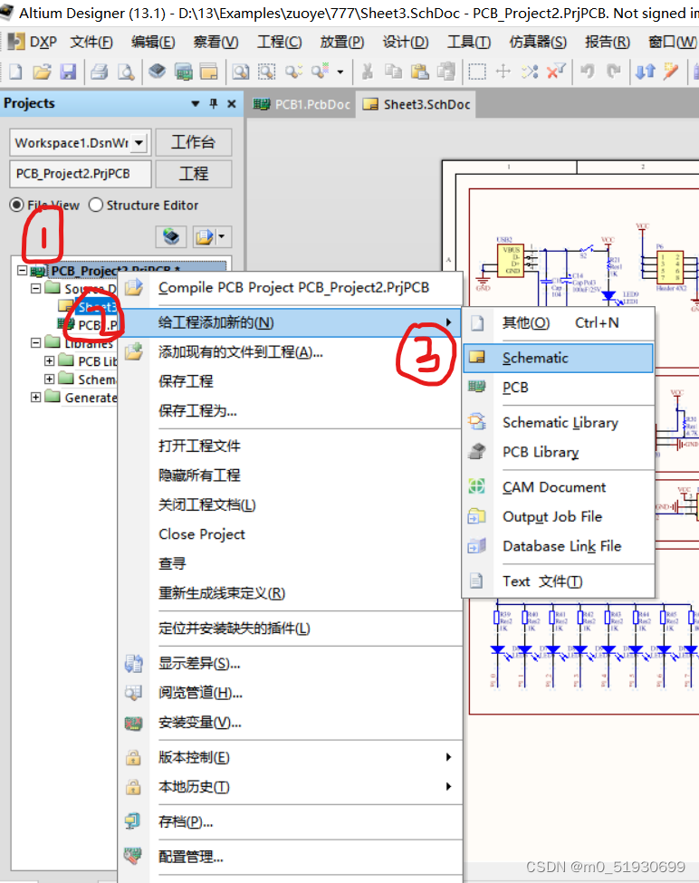Open the 报告(R) menu
This screenshot has height=883, width=699.
click(x=608, y=43)
